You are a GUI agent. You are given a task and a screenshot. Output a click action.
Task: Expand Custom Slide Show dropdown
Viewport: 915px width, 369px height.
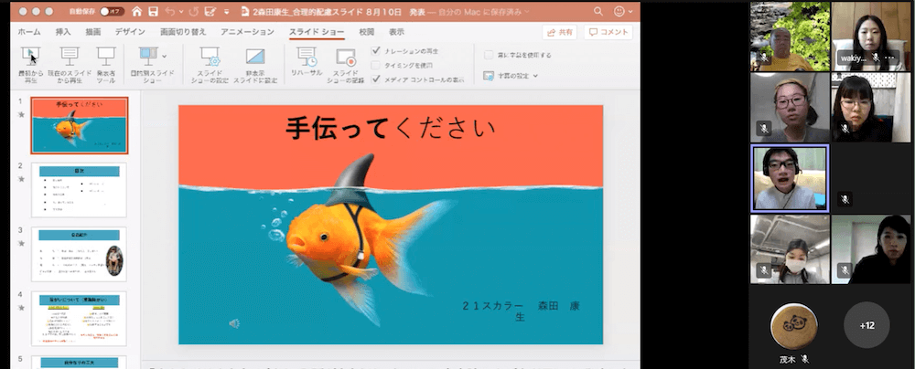tap(164, 56)
